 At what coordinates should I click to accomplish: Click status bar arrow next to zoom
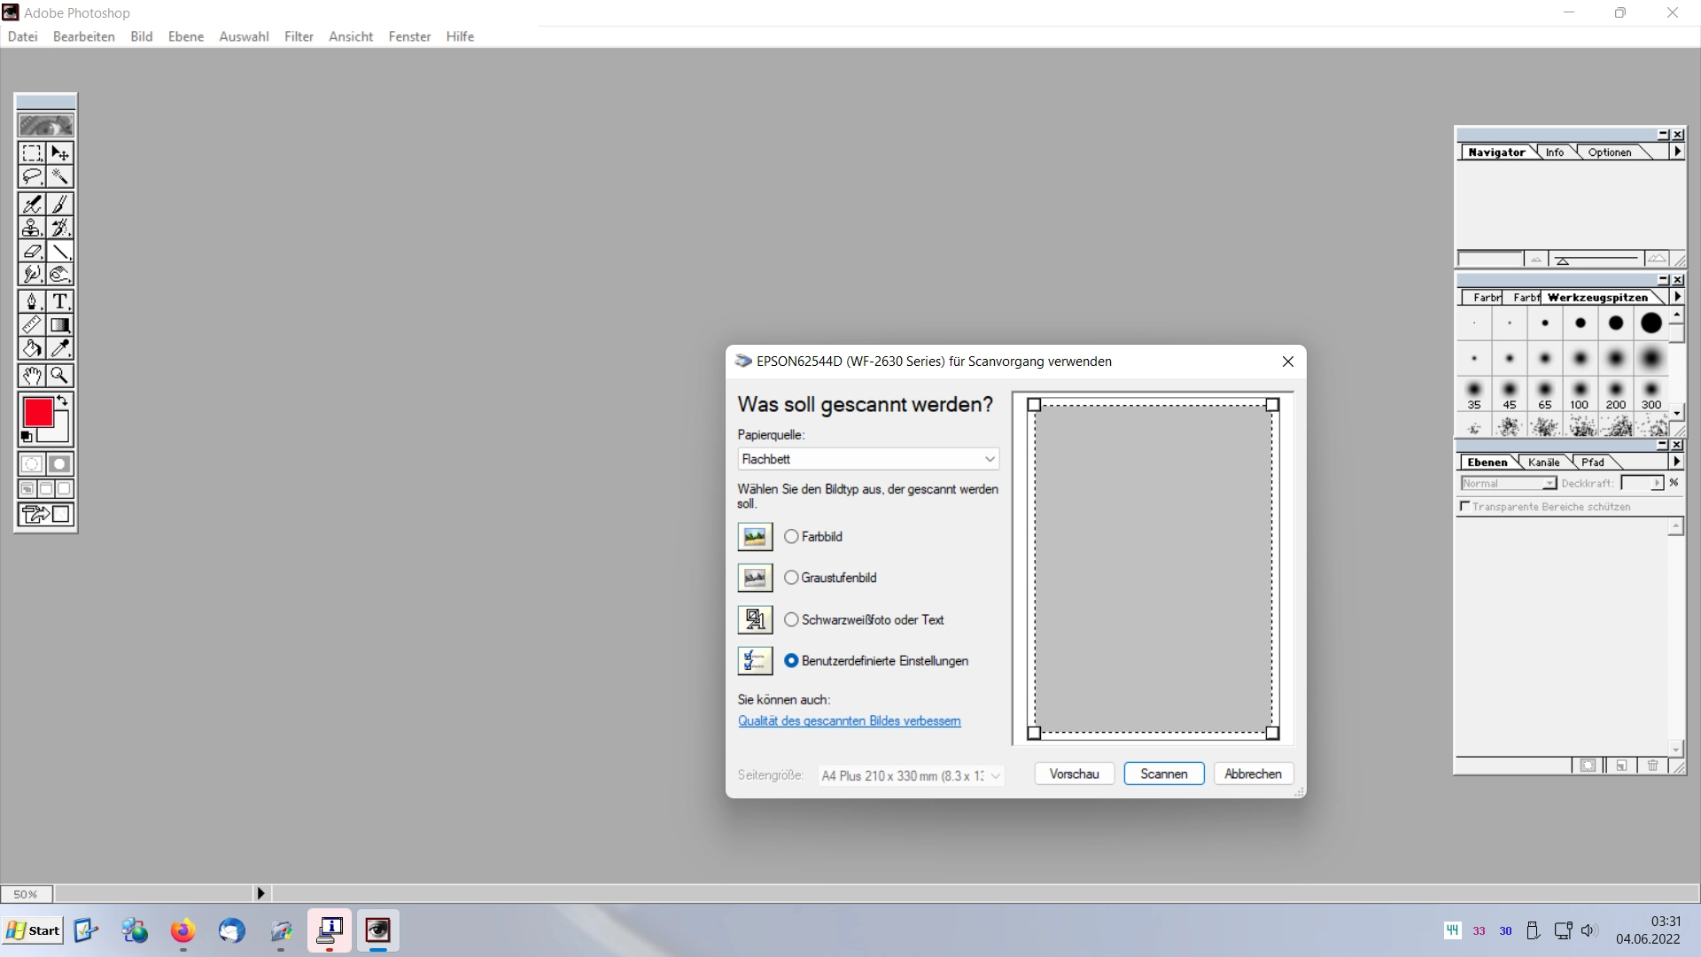pyautogui.click(x=260, y=893)
